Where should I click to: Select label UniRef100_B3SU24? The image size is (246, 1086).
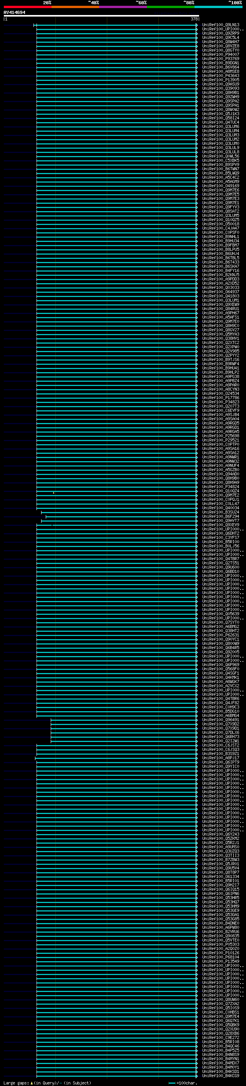(x=221, y=512)
